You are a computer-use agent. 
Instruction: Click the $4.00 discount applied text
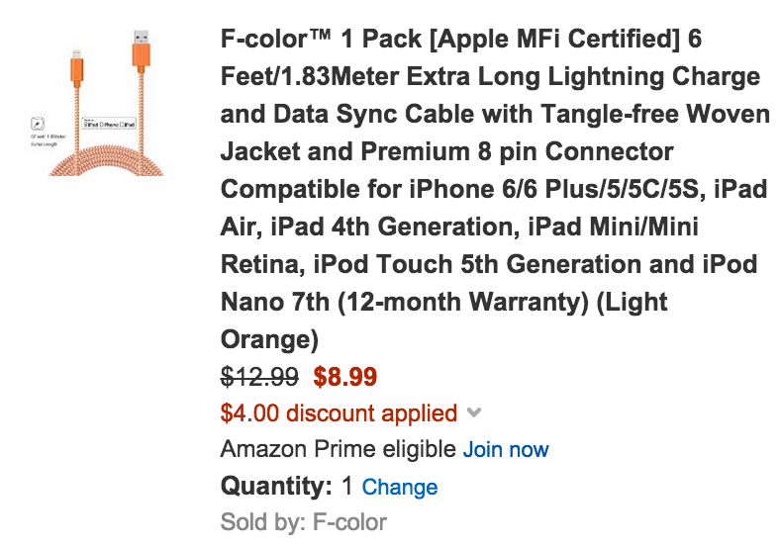[x=339, y=412]
